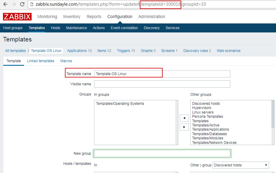Go to All templates link
276x173 pixels.
click(15, 51)
